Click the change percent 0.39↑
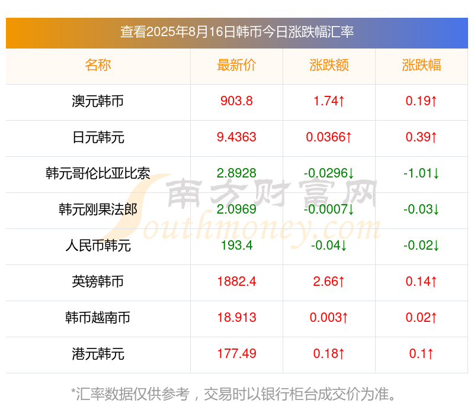 [x=421, y=137]
